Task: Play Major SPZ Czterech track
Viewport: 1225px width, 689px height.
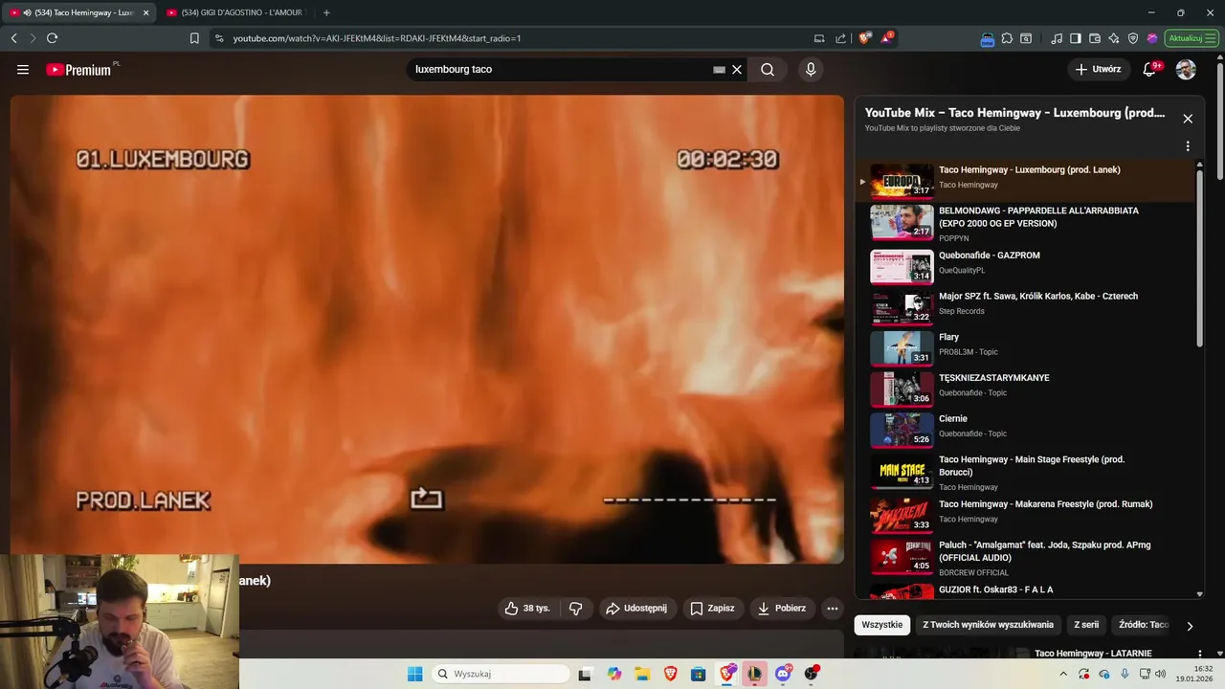Action: 1025,307
